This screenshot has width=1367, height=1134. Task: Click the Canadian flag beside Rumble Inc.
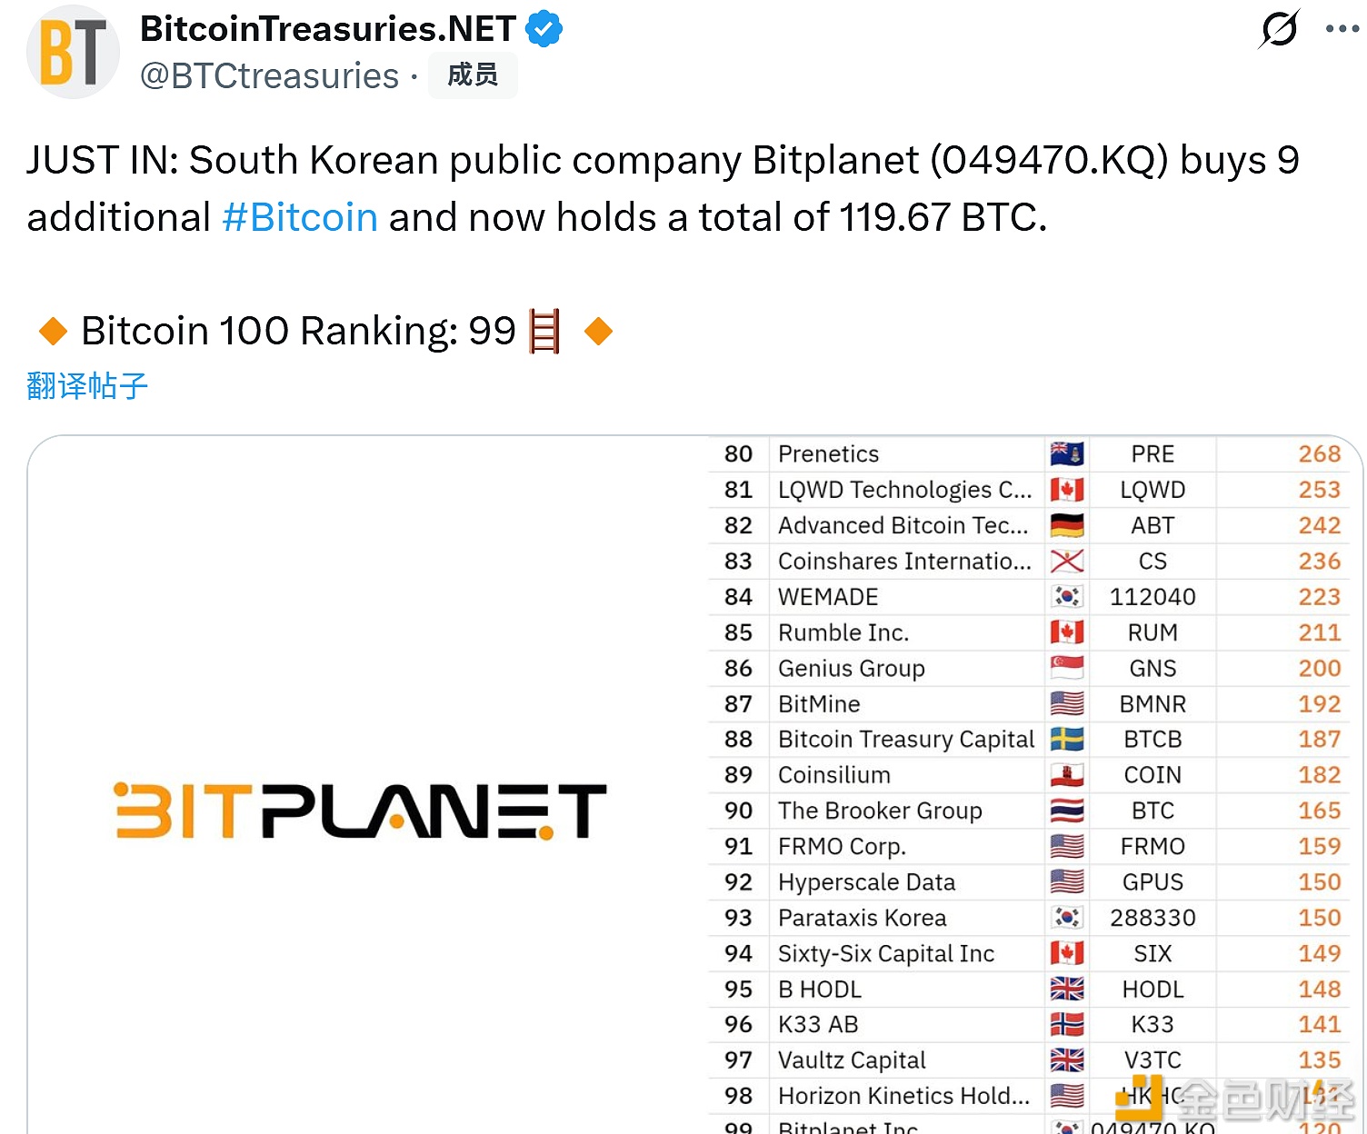tap(1067, 632)
